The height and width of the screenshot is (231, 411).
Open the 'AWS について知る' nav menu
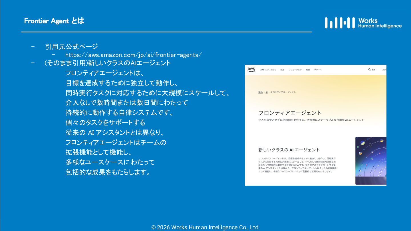click(x=268, y=70)
